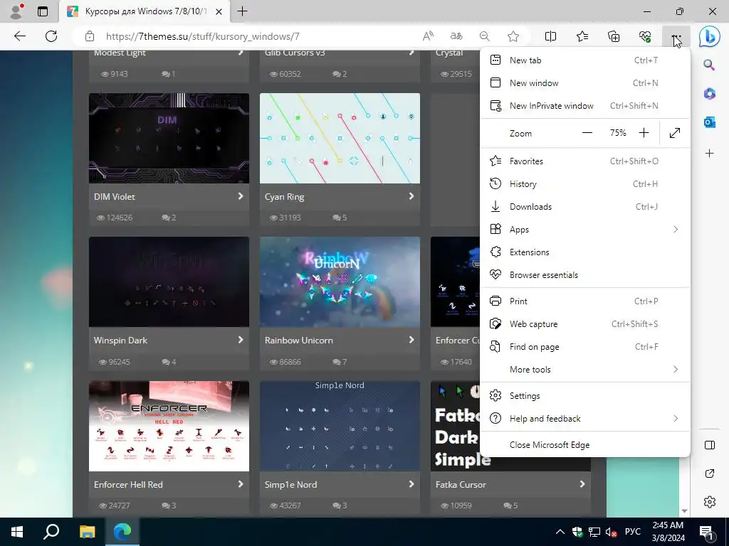The height and width of the screenshot is (546, 729).
Task: Start Web capture from menu
Action: [585, 323]
